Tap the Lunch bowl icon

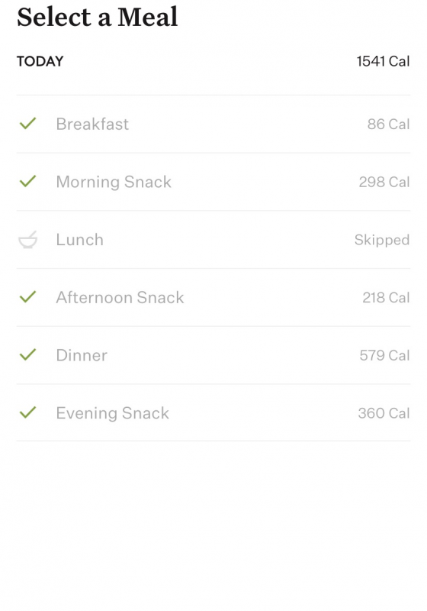click(x=28, y=239)
